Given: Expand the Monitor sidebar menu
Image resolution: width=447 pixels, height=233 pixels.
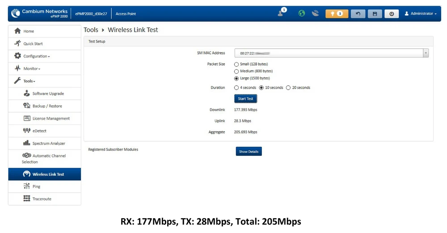Looking at the screenshot, I should pos(31,69).
